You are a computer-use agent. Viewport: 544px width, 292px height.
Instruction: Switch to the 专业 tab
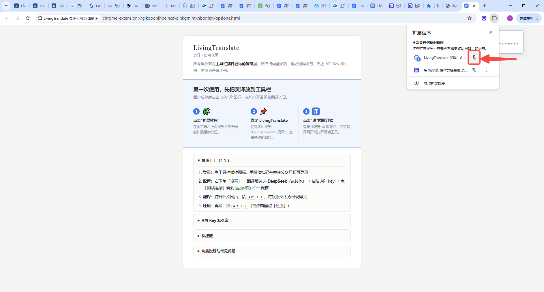pyautogui.click(x=264, y=6)
